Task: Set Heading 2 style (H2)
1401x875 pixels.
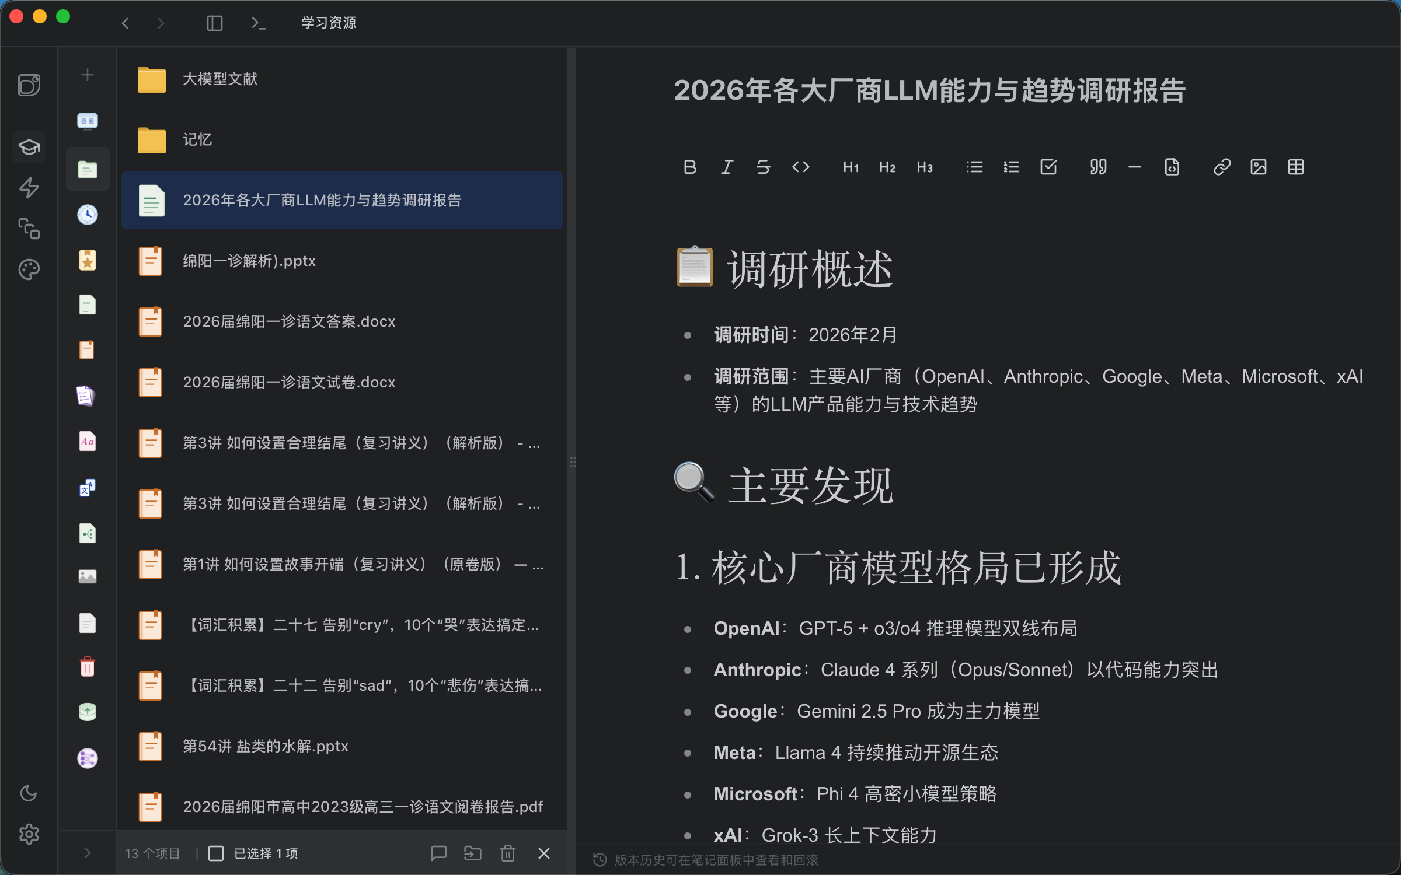Action: [x=887, y=167]
